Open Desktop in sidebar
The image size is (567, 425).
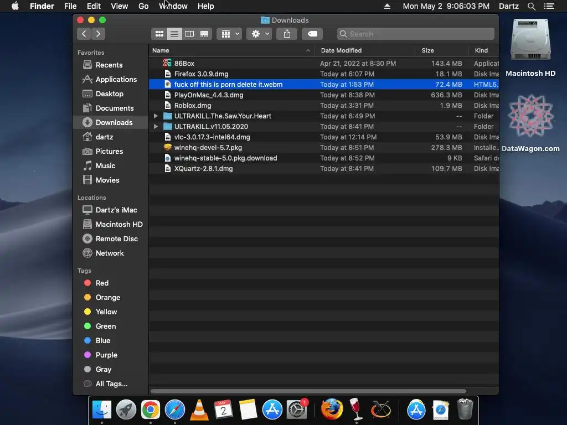(x=110, y=94)
